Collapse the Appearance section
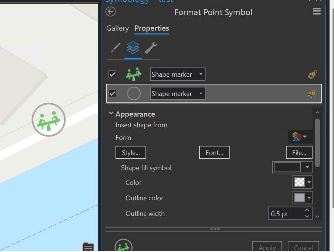This screenshot has width=334, height=252. tap(111, 114)
